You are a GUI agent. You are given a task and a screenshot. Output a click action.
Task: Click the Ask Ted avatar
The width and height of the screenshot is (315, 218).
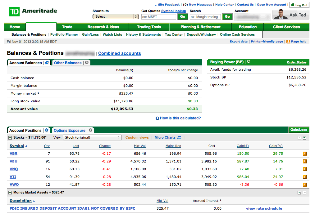point(281,15)
